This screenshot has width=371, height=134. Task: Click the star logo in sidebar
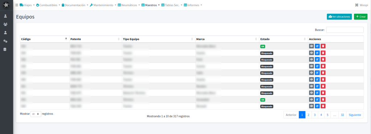click(6, 5)
